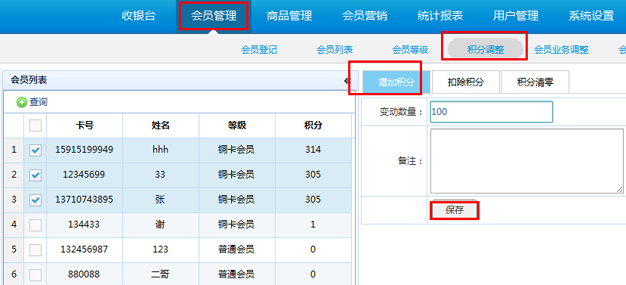Click the 变动数量 input field

coord(492,112)
